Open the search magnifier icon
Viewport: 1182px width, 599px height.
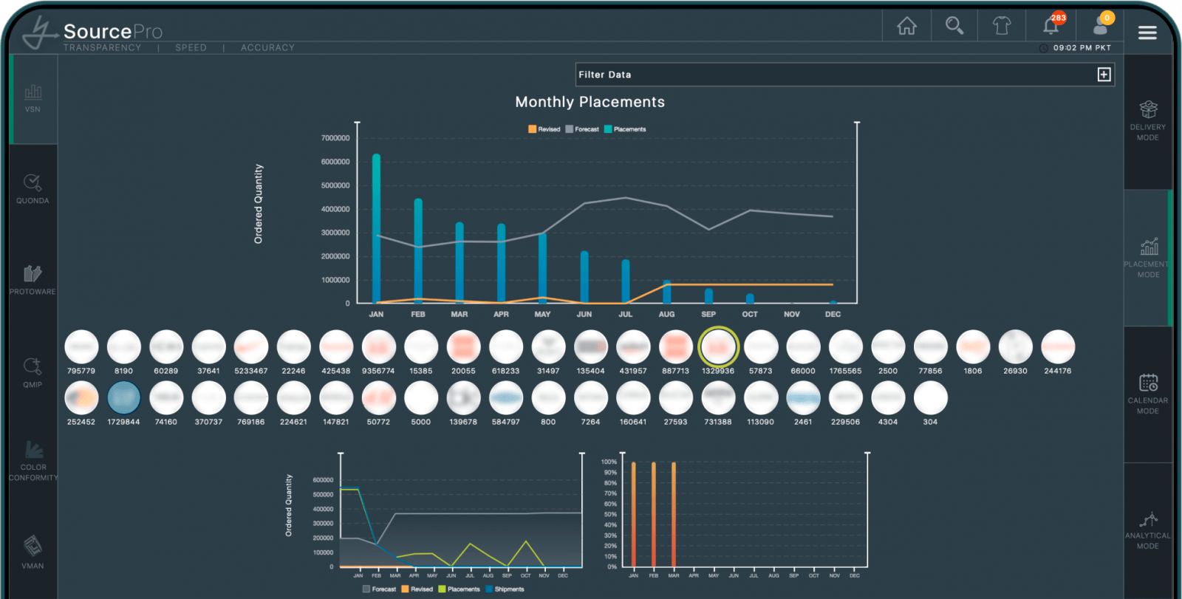pos(954,27)
